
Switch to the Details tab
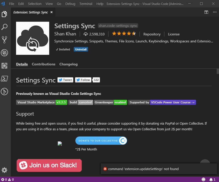(22, 64)
